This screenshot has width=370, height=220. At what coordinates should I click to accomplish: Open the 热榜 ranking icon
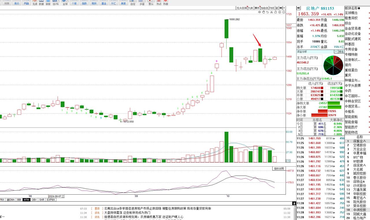166,3
